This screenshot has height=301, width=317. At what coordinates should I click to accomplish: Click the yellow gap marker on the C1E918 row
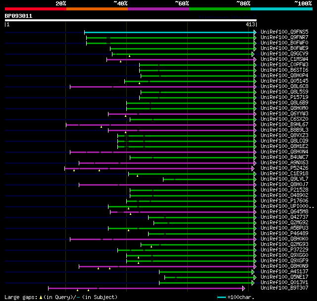(138, 176)
